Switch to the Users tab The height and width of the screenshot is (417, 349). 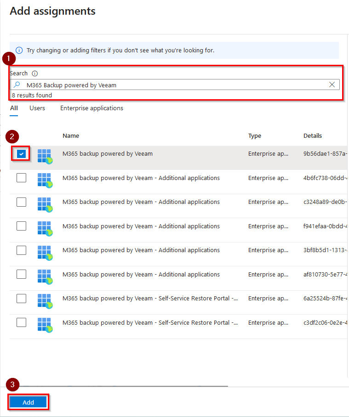[x=37, y=108]
